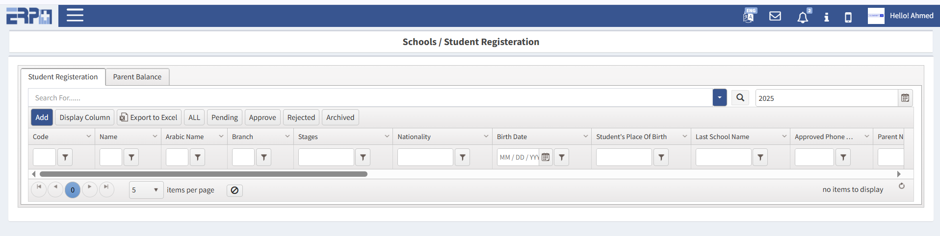This screenshot has height=236, width=940.
Task: Open the Nationality column header menu
Action: pyautogui.click(x=486, y=137)
